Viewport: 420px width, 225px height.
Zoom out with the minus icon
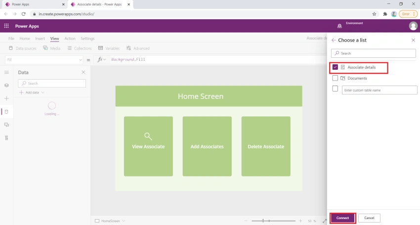(x=246, y=221)
